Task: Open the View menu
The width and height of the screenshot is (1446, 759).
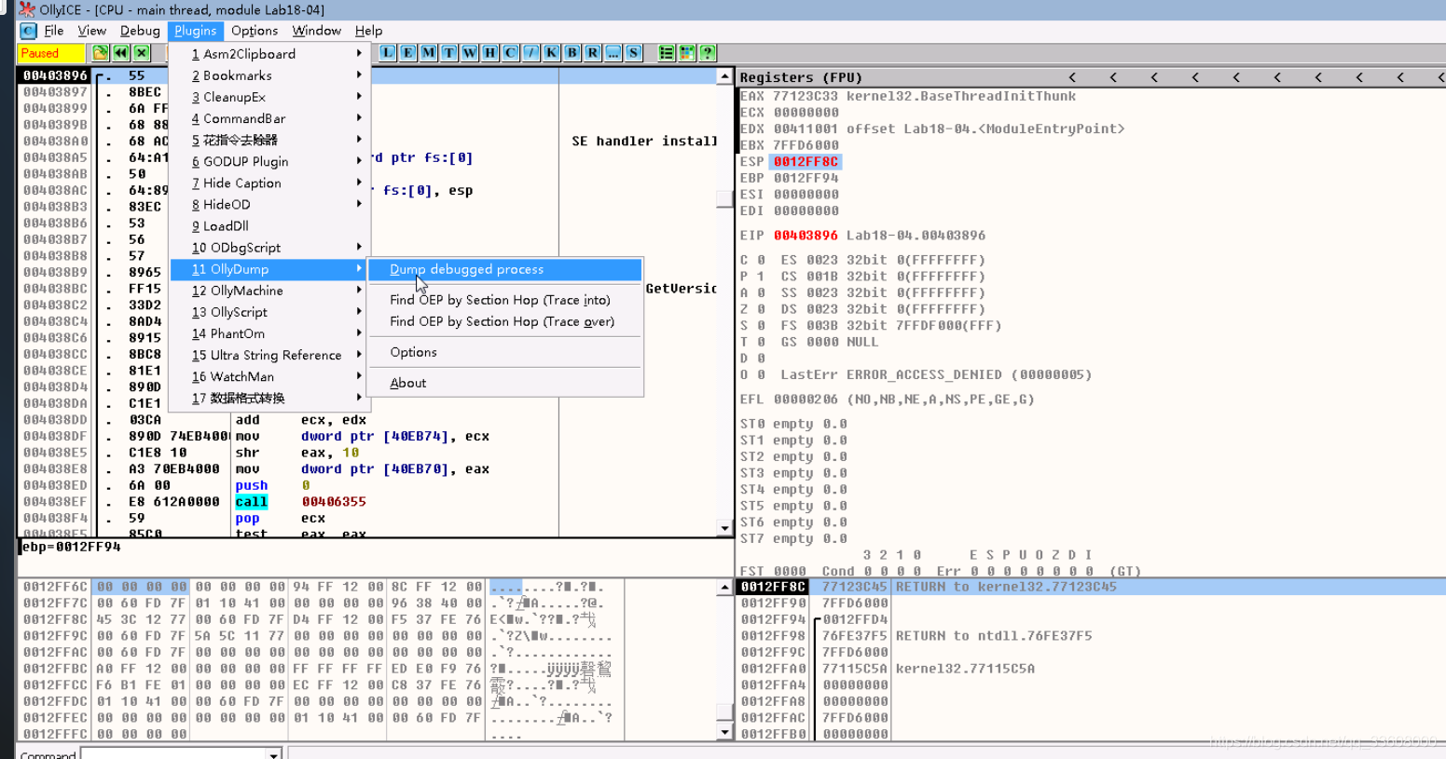Action: (91, 31)
